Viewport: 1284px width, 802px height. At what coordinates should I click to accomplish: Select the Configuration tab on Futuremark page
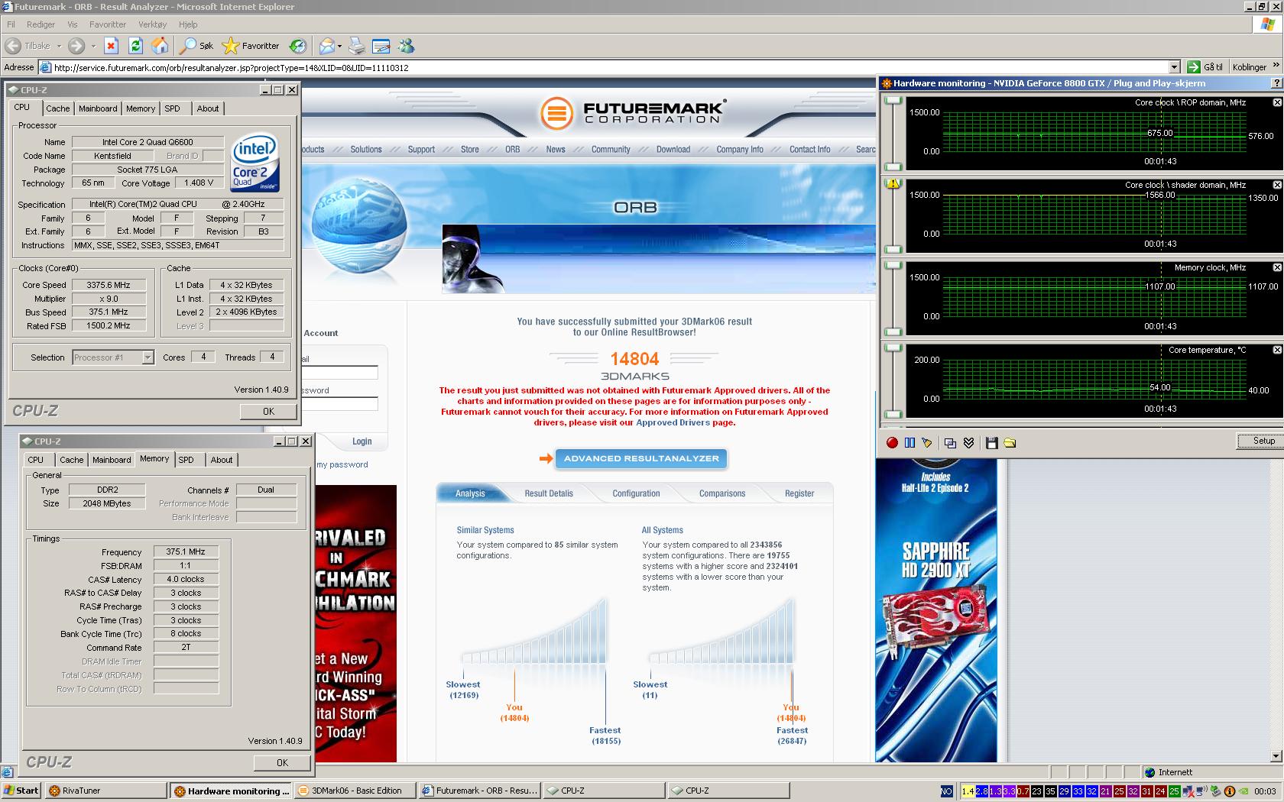click(636, 493)
